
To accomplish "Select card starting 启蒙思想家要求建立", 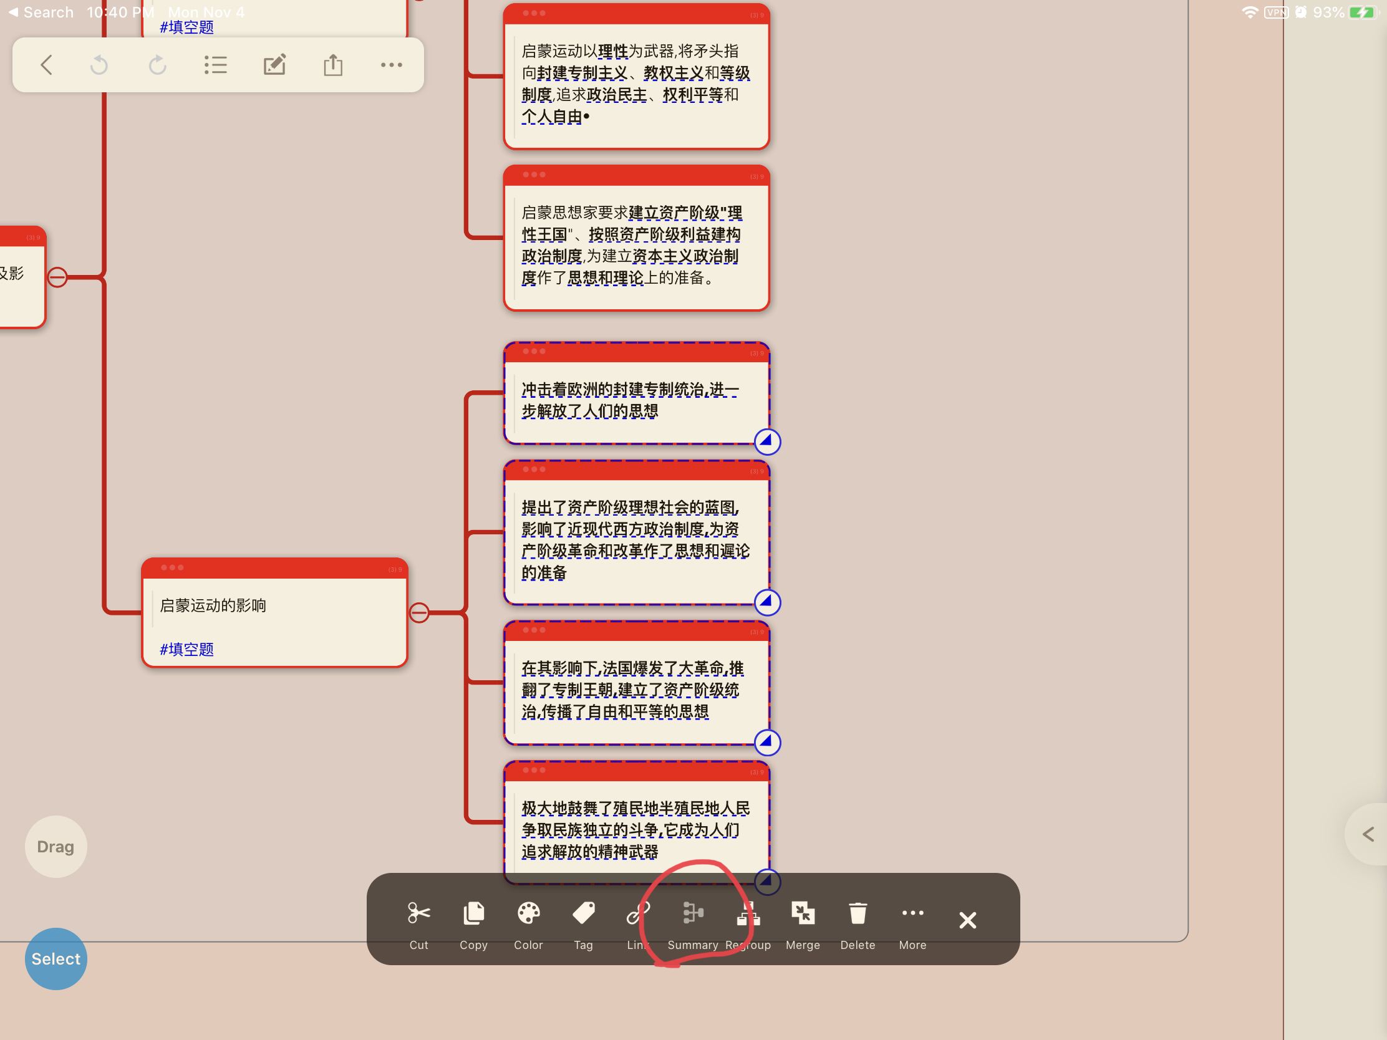I will 637,238.
